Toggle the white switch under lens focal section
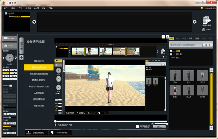This screenshot has width=218, height=139. pos(11,86)
